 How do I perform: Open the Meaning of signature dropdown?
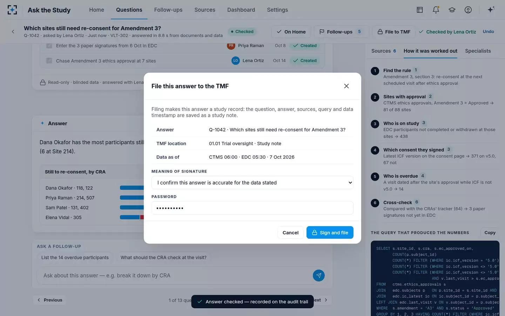tap(252, 183)
